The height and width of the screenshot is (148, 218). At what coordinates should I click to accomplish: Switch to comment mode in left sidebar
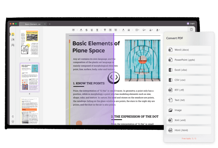(13, 35)
